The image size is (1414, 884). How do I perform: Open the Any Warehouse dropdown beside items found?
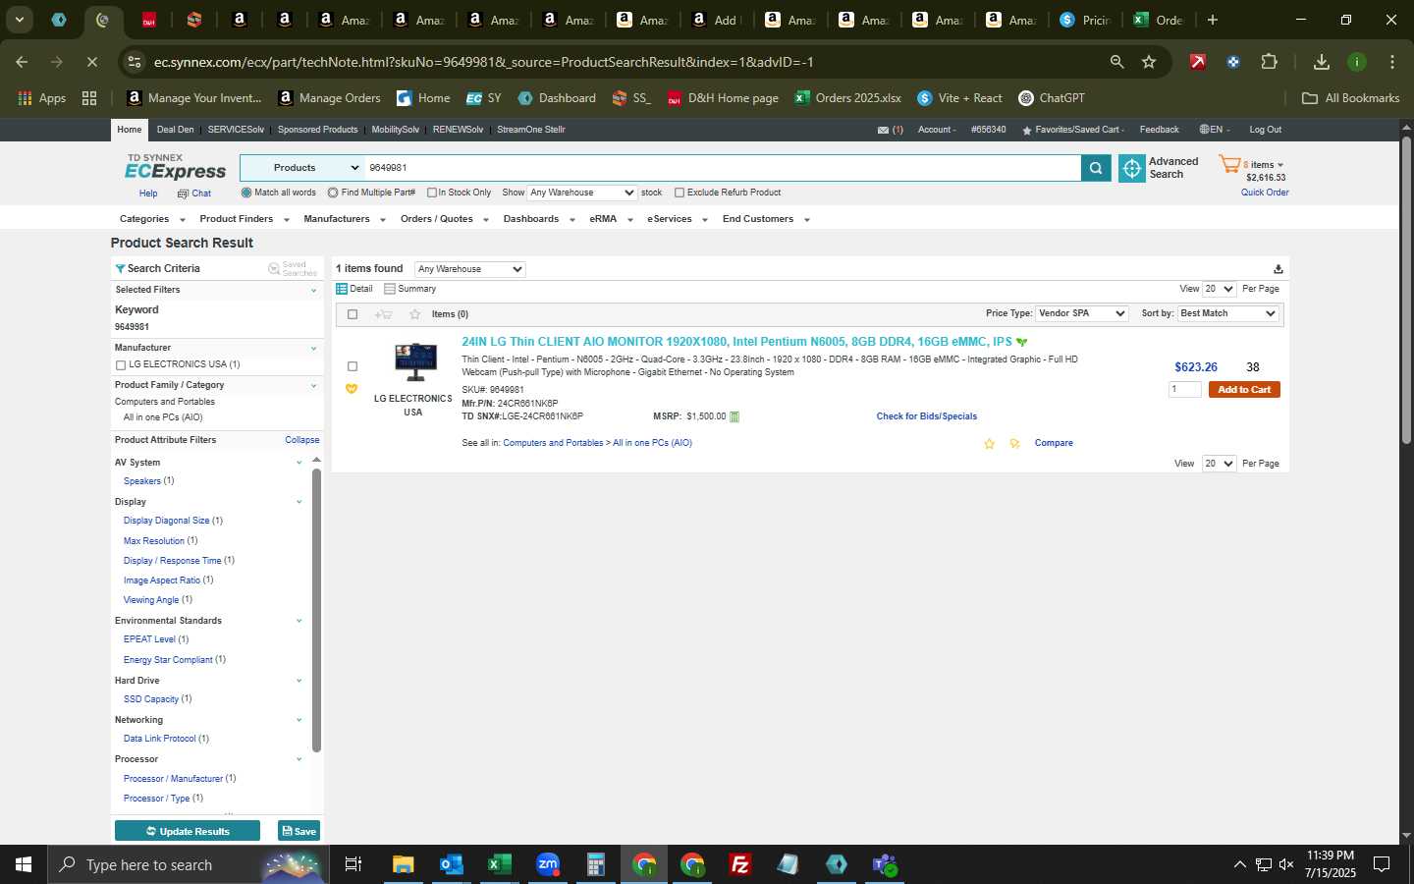click(470, 269)
